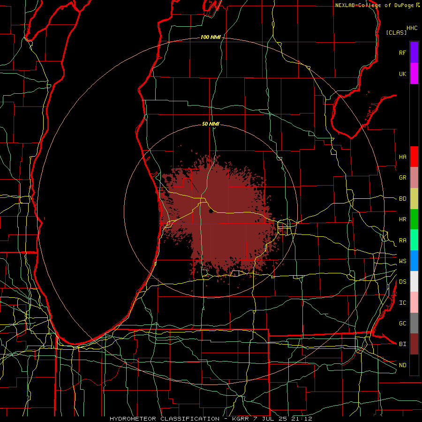
Task: Click the RF purple legend color swatch
Action: pos(414,53)
